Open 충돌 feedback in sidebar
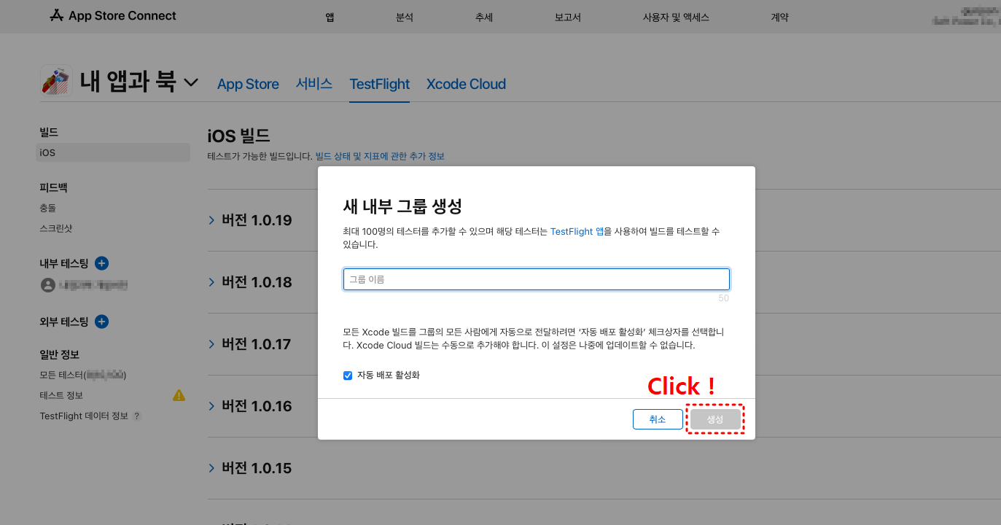This screenshot has width=1001, height=525. [x=48, y=208]
